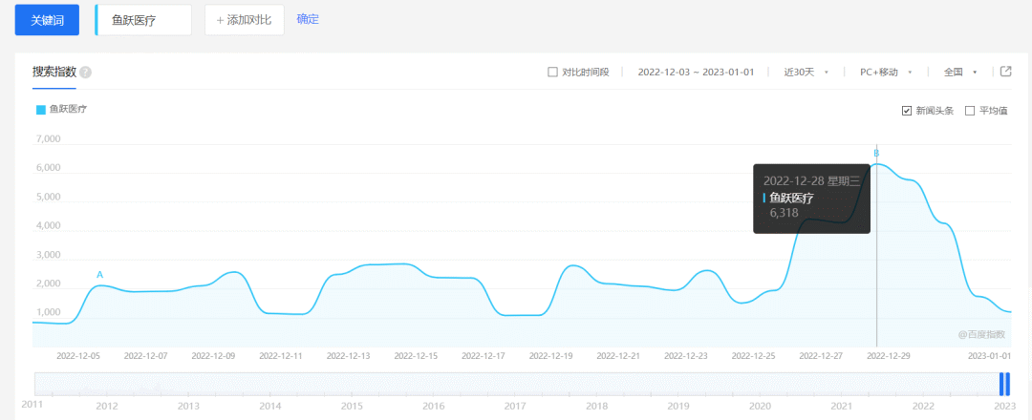This screenshot has height=420, width=1032.
Task: Select the 搜索指数 tab
Action: tap(54, 72)
